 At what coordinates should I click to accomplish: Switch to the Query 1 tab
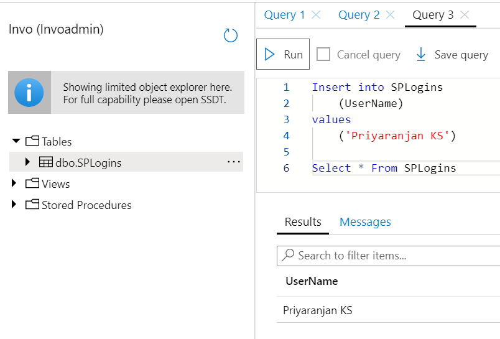tap(284, 15)
